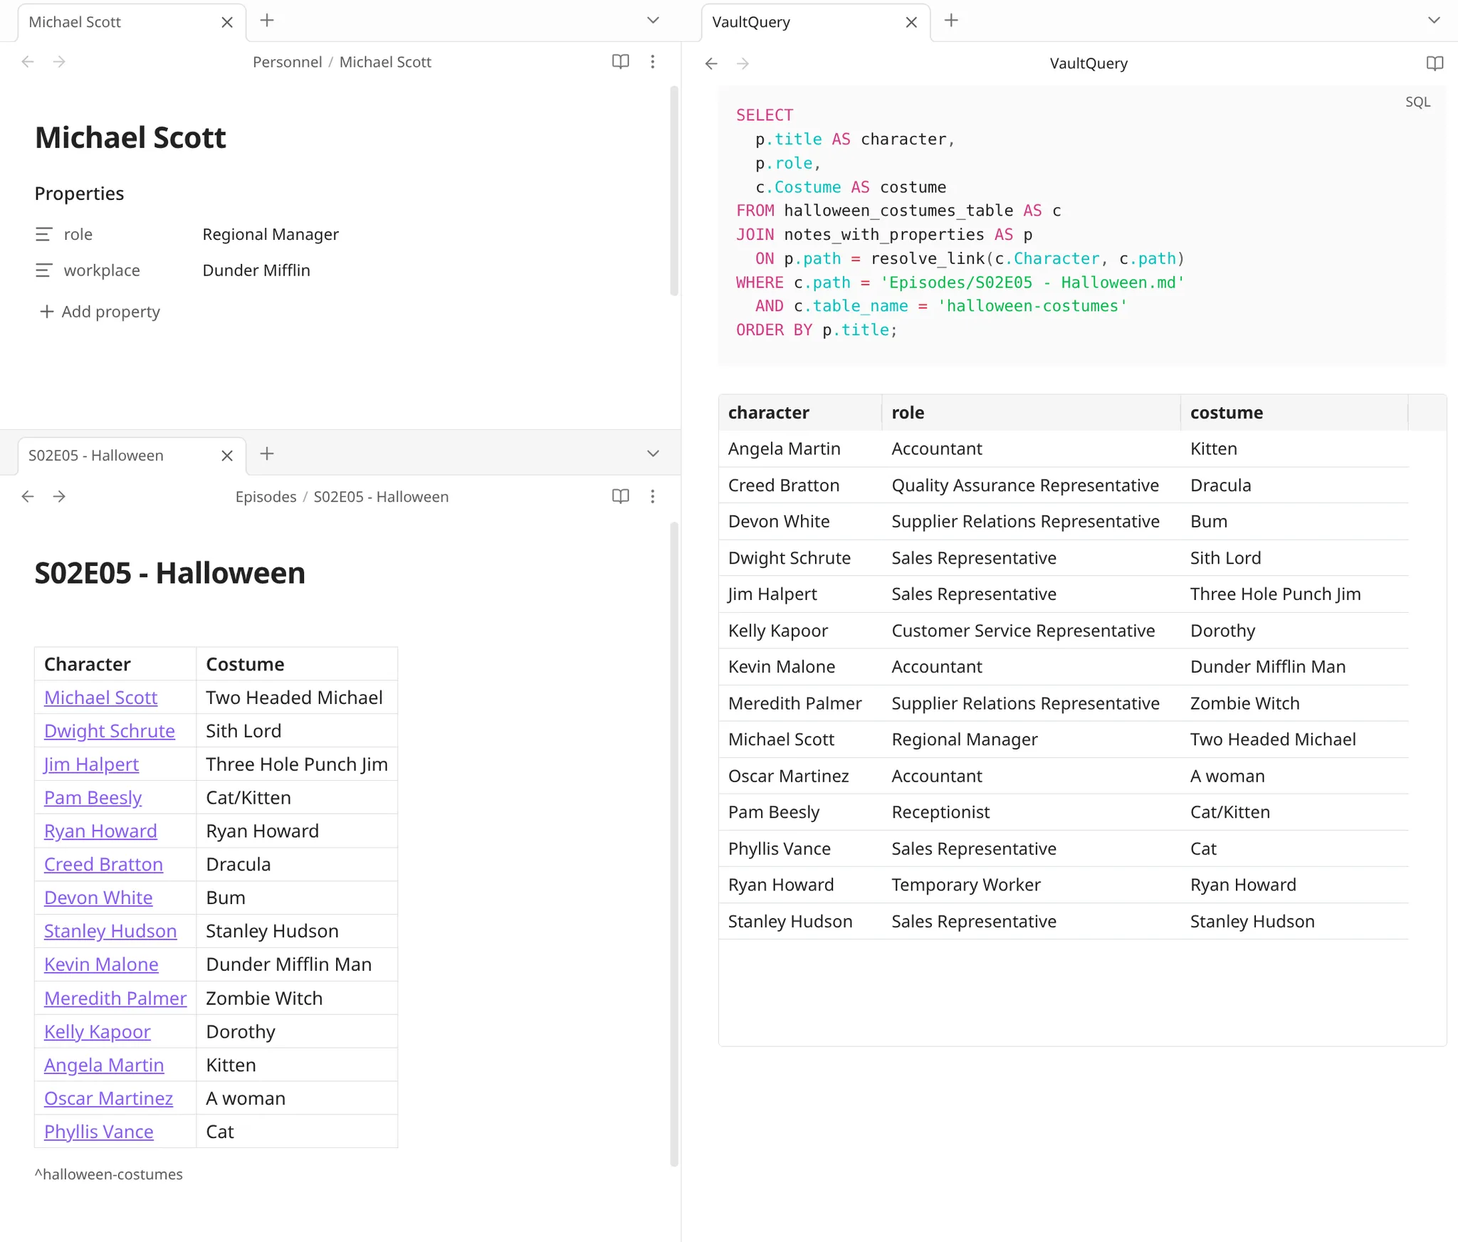Open more options for Michael Scott note
The height and width of the screenshot is (1242, 1458).
tap(652, 62)
